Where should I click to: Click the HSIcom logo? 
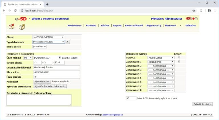(192, 18)
